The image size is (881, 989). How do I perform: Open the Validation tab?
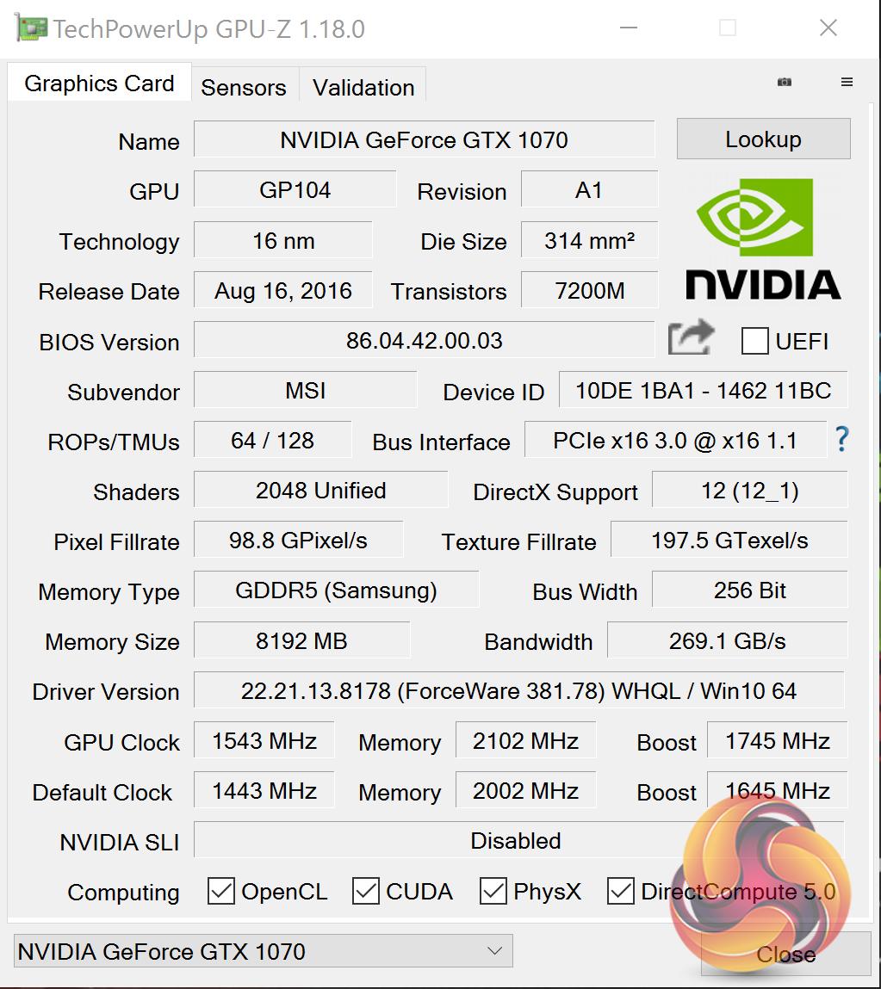(x=363, y=87)
